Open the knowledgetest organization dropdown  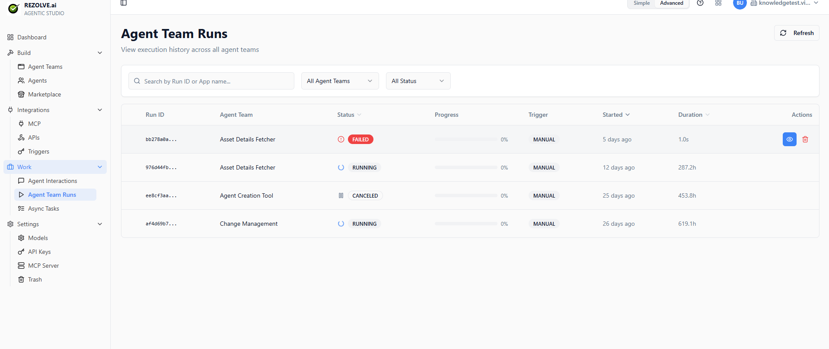click(x=784, y=3)
